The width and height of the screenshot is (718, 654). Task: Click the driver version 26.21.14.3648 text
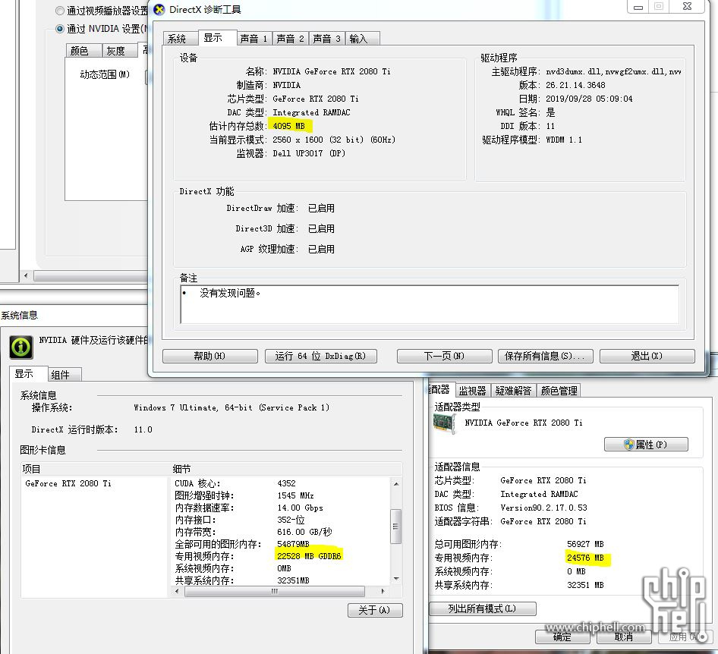(575, 85)
